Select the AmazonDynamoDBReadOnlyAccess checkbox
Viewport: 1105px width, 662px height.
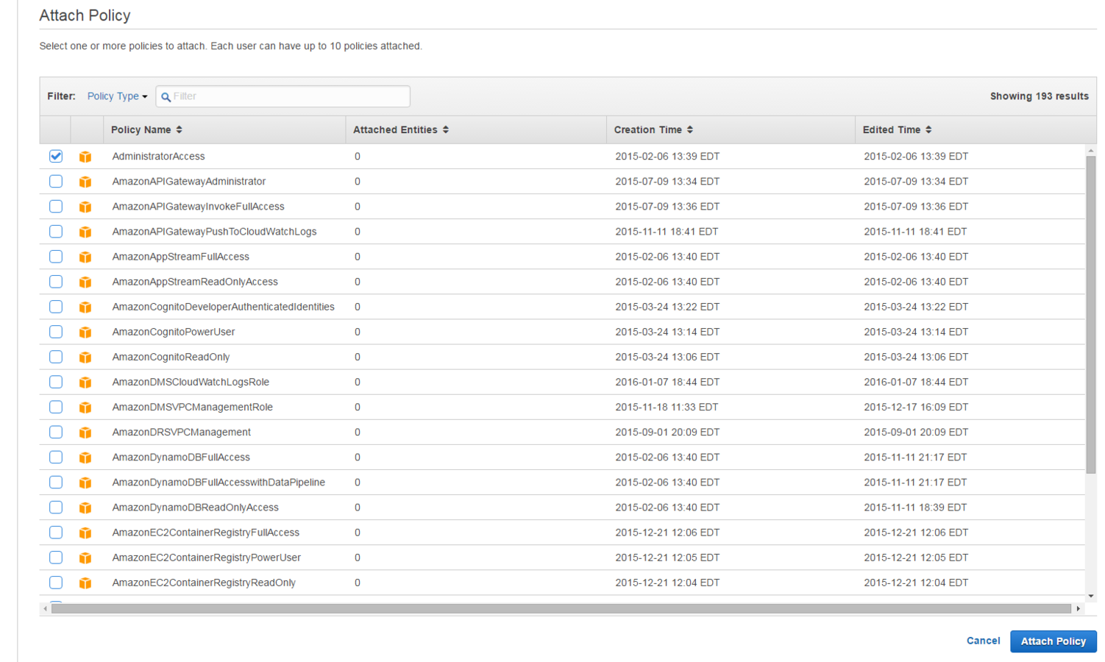tap(56, 507)
